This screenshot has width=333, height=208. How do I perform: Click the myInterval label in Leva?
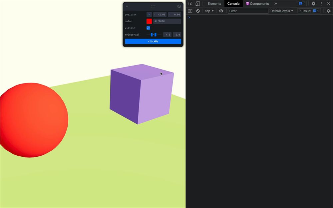(132, 35)
